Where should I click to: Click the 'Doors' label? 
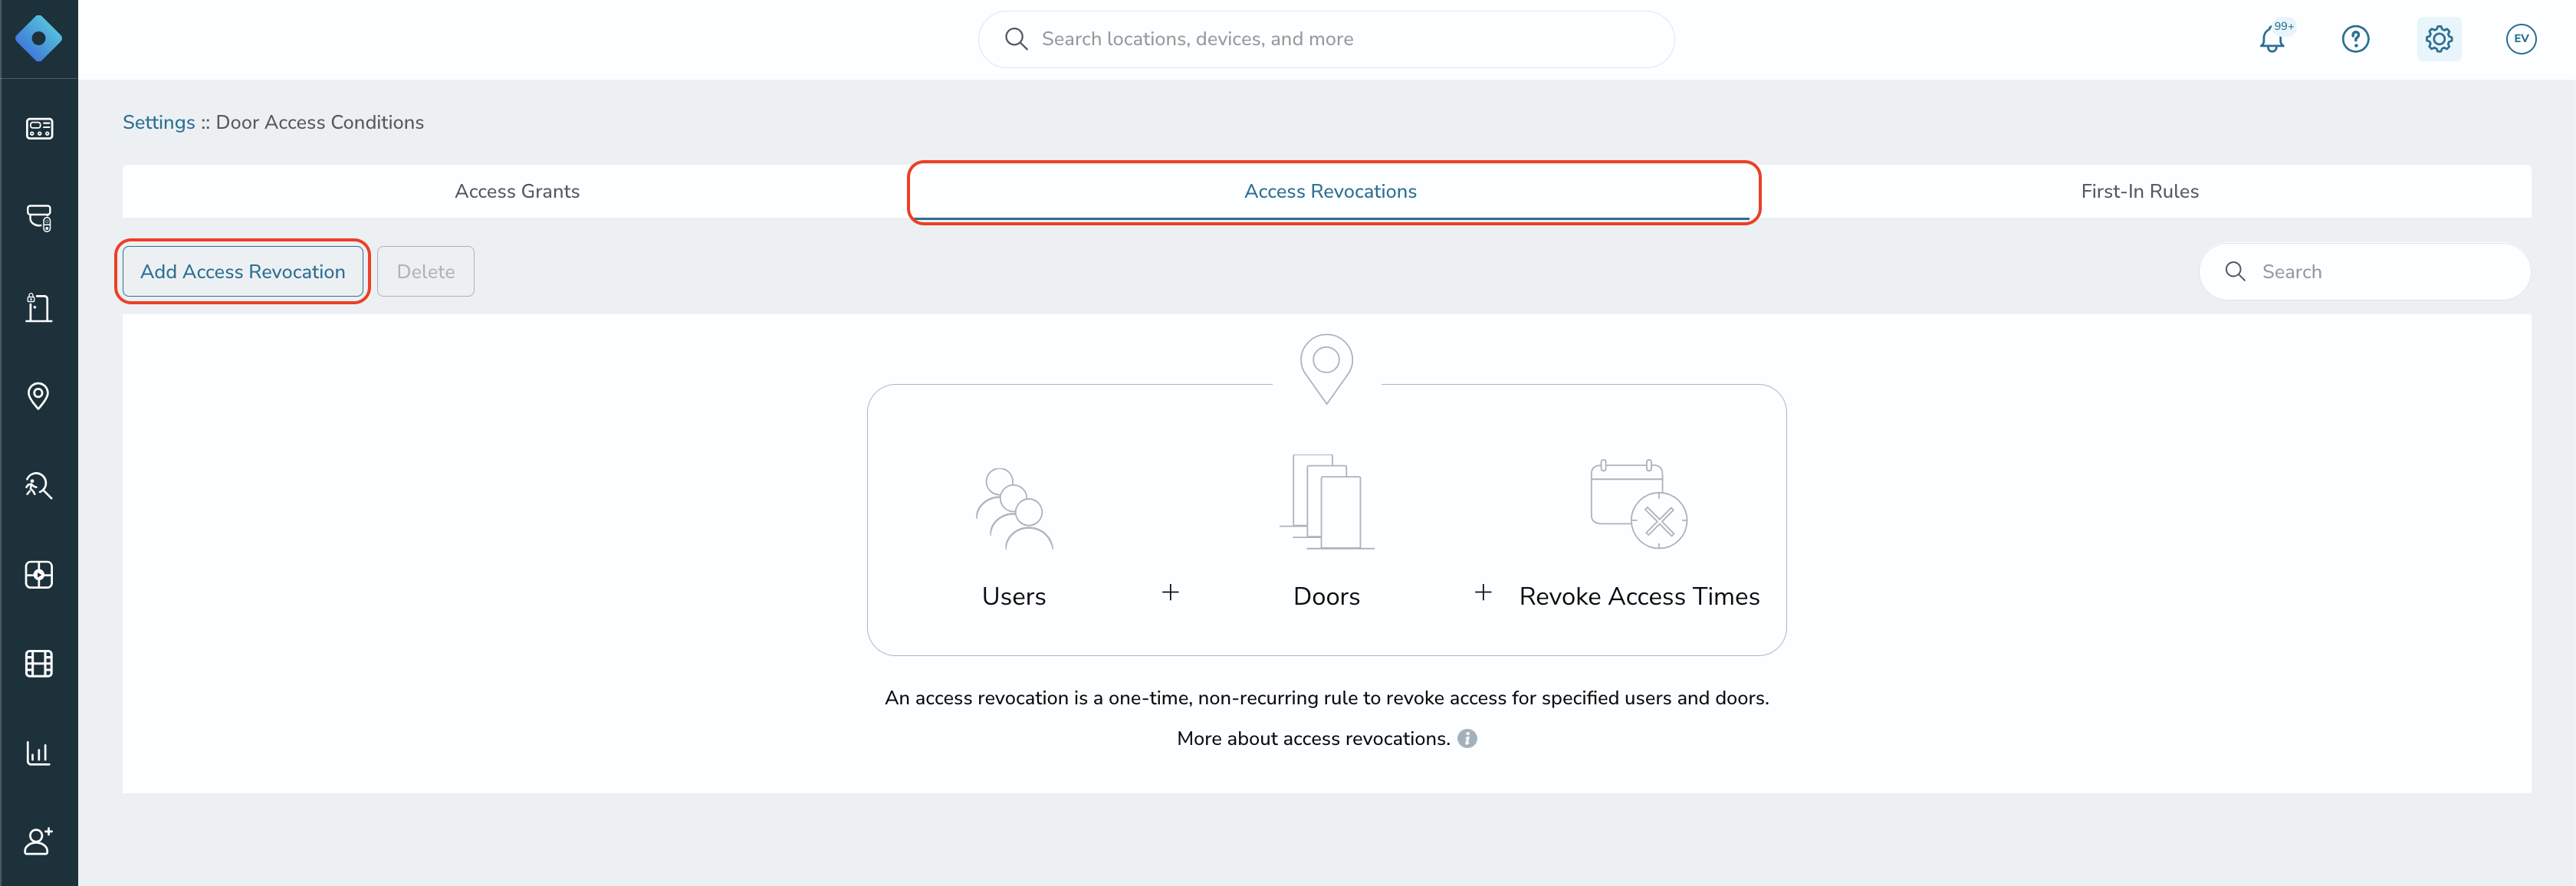(1327, 596)
